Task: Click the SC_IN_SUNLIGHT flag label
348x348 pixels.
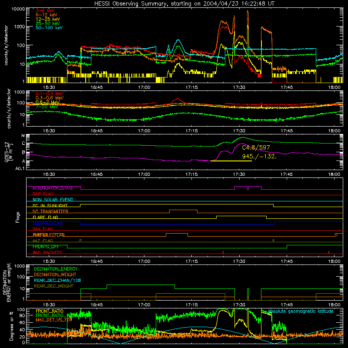Action: point(50,205)
